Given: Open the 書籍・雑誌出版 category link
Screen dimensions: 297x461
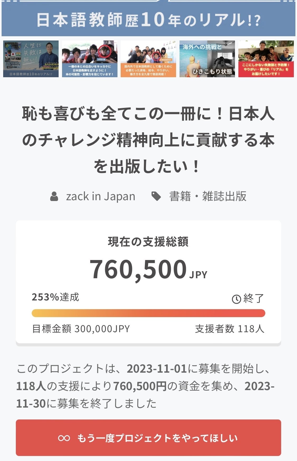Looking at the screenshot, I should pyautogui.click(x=208, y=197).
